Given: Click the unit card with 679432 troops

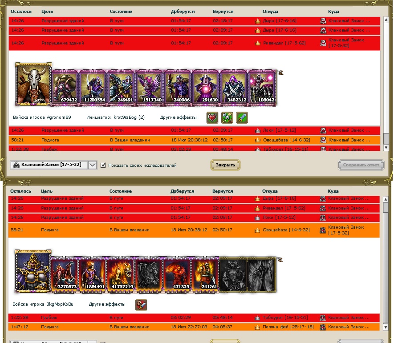Looking at the screenshot, I should (x=65, y=88).
